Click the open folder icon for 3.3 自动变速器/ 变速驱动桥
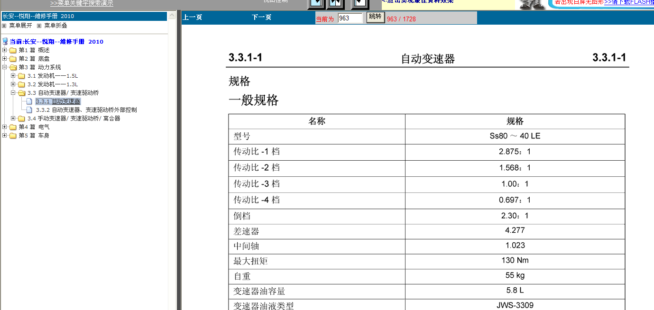 pos(21,93)
